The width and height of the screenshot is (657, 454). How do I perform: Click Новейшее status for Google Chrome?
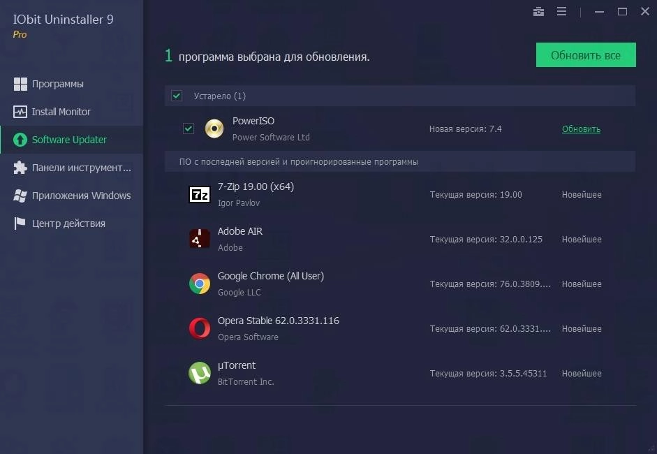click(x=582, y=284)
